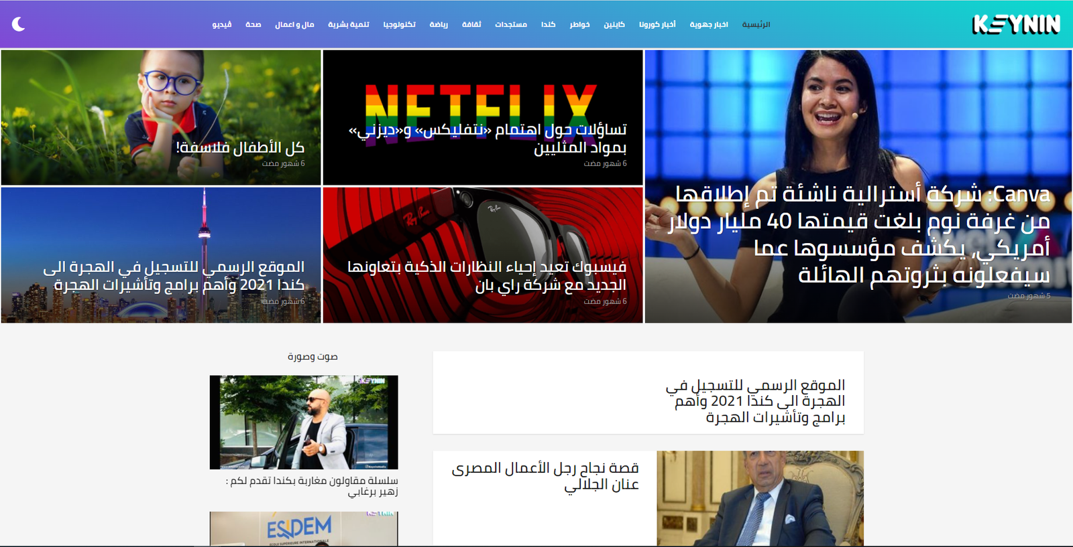Toggle dark mode with the moon icon
Viewport: 1073px width, 547px height.
click(x=18, y=24)
